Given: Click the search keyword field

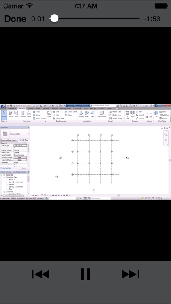Looking at the screenshot, I should coord(104,106).
